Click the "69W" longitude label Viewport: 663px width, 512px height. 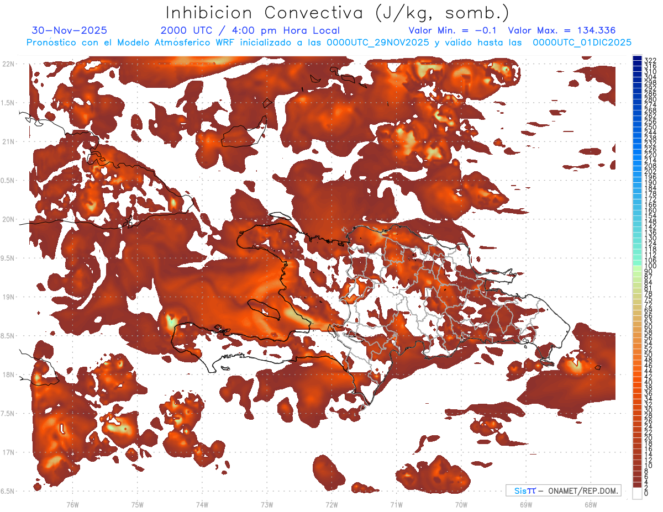tap(525, 504)
